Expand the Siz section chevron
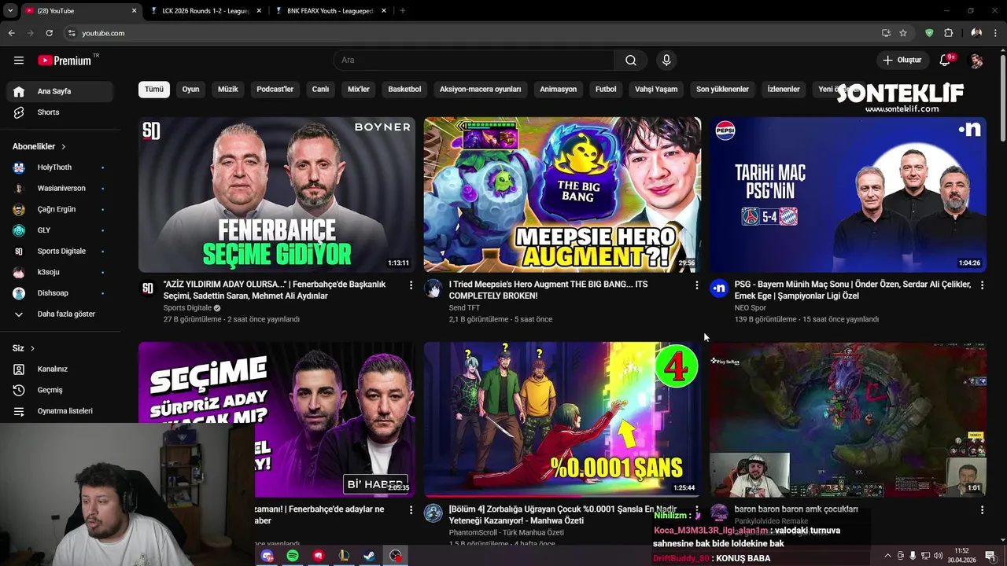The height and width of the screenshot is (566, 1007). coord(32,348)
